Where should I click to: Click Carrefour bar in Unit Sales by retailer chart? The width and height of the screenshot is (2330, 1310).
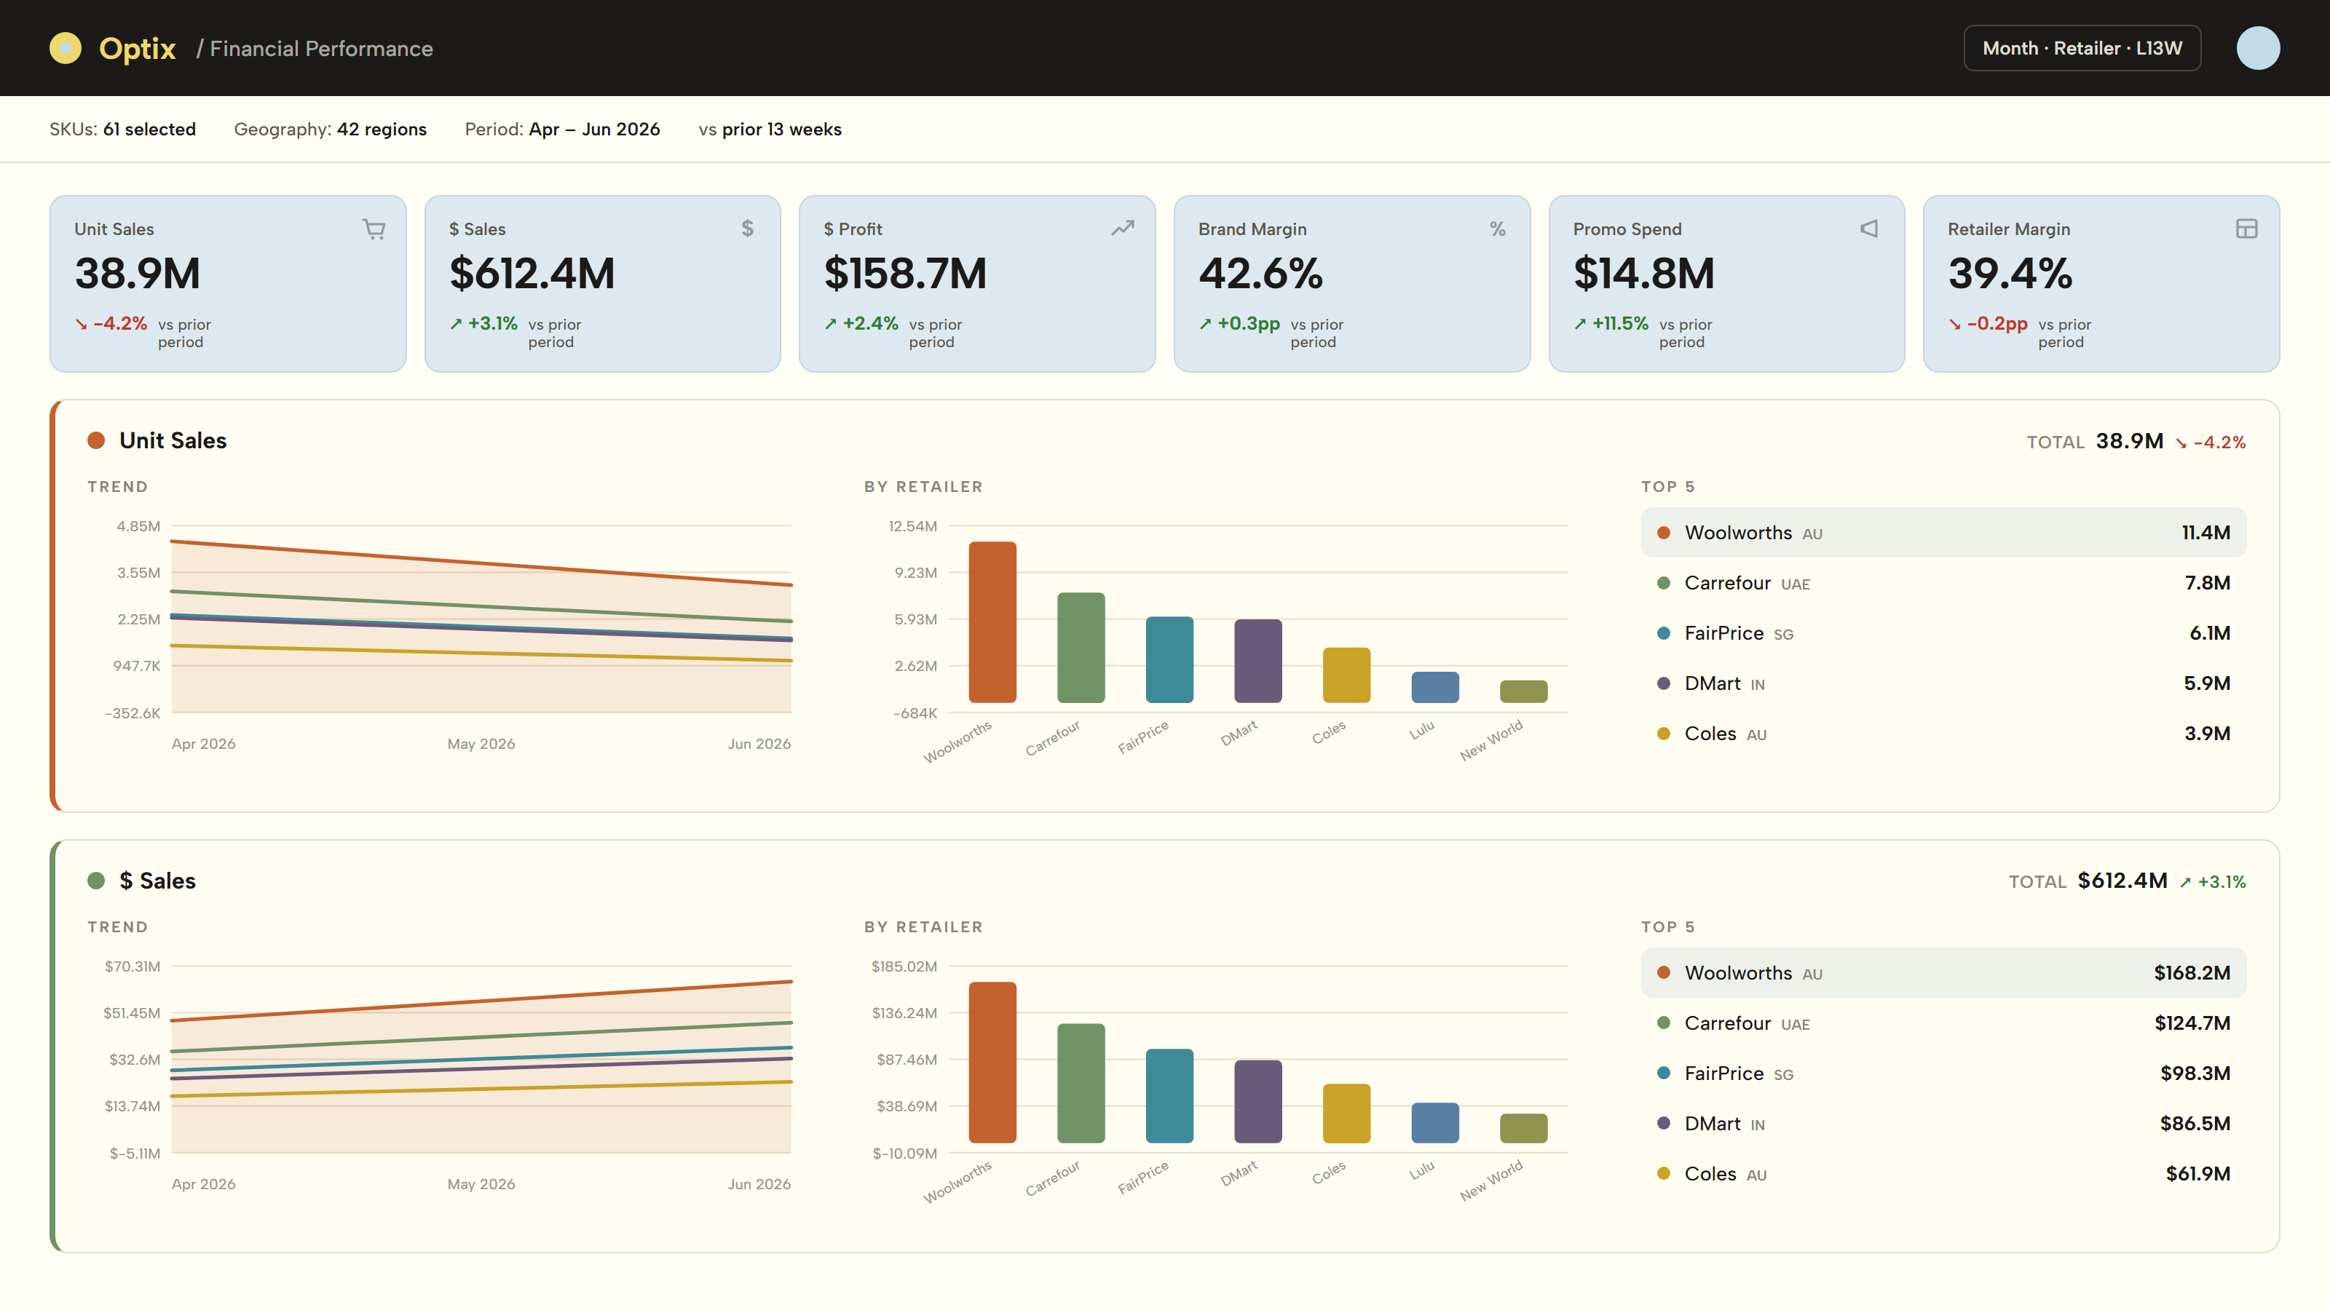tap(1081, 647)
